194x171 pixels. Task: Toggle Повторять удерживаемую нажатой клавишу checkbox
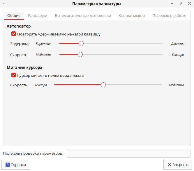(x=14, y=34)
